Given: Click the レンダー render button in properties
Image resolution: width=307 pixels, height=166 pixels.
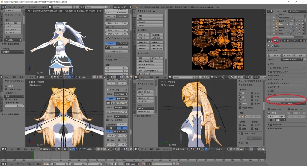Looking at the screenshot, I should click(x=273, y=55).
